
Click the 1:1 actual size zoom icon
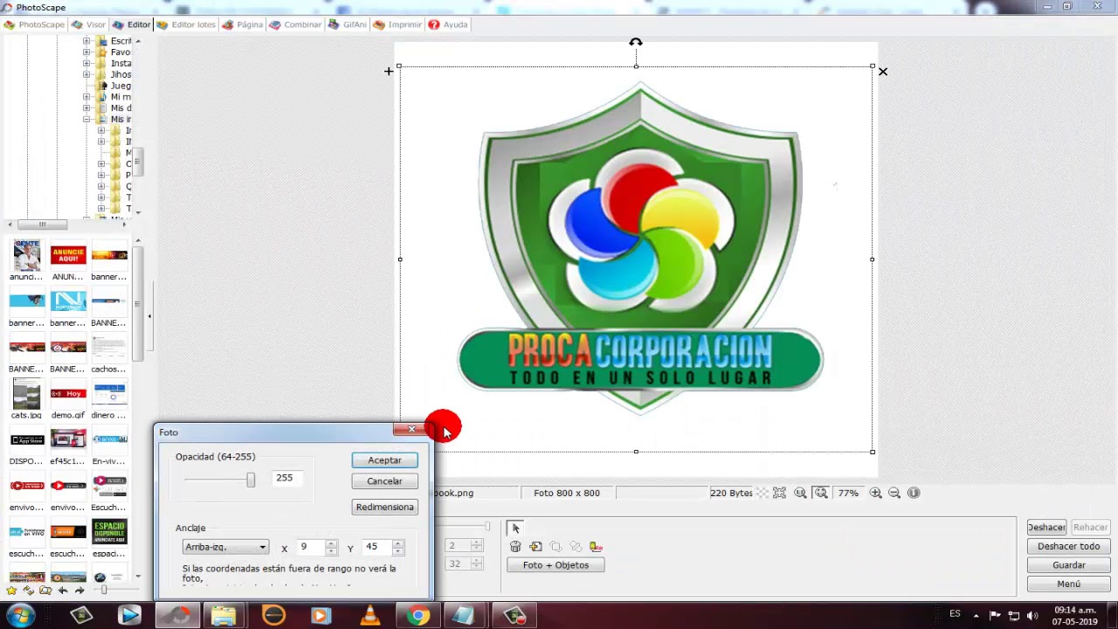pyautogui.click(x=800, y=493)
